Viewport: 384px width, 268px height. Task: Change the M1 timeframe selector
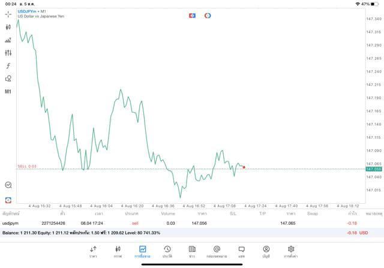click(x=8, y=92)
